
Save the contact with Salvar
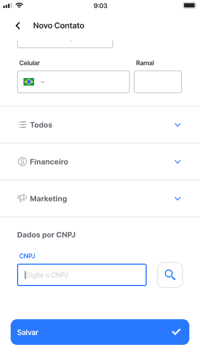tap(100, 332)
